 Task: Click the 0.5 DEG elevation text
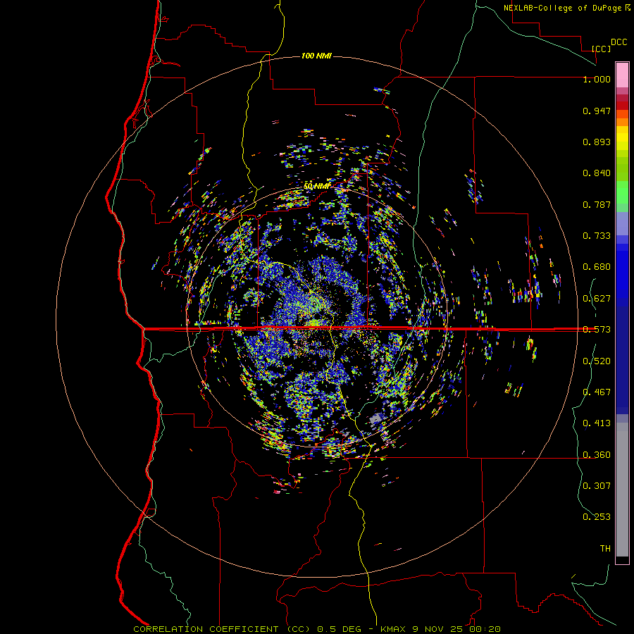(340, 629)
